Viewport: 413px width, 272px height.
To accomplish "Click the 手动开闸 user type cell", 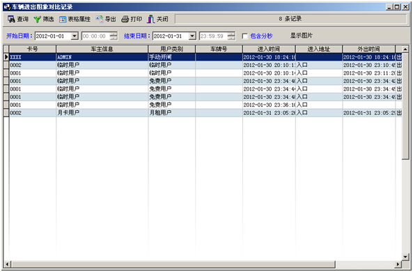I will point(172,57).
